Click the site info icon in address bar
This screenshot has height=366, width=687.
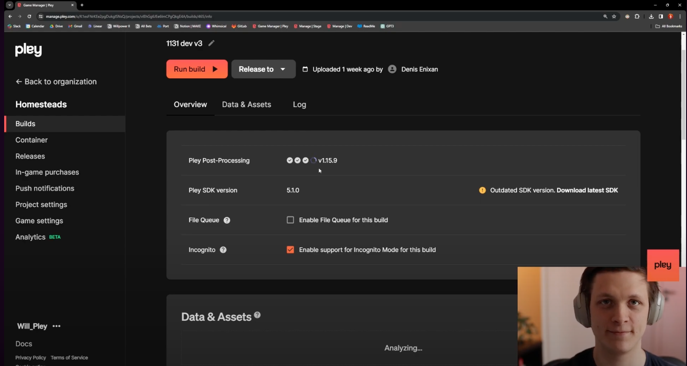[41, 16]
